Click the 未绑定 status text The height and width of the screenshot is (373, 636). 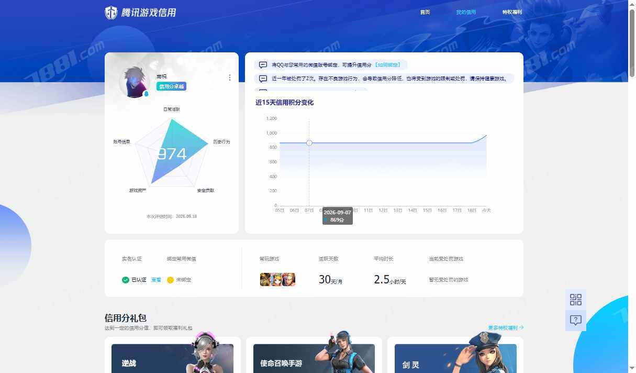click(184, 280)
